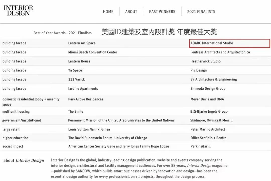Screen dimensions: 271x181
Task: Click Skidmore, Owings & Merrill
Action: tap(211, 120)
